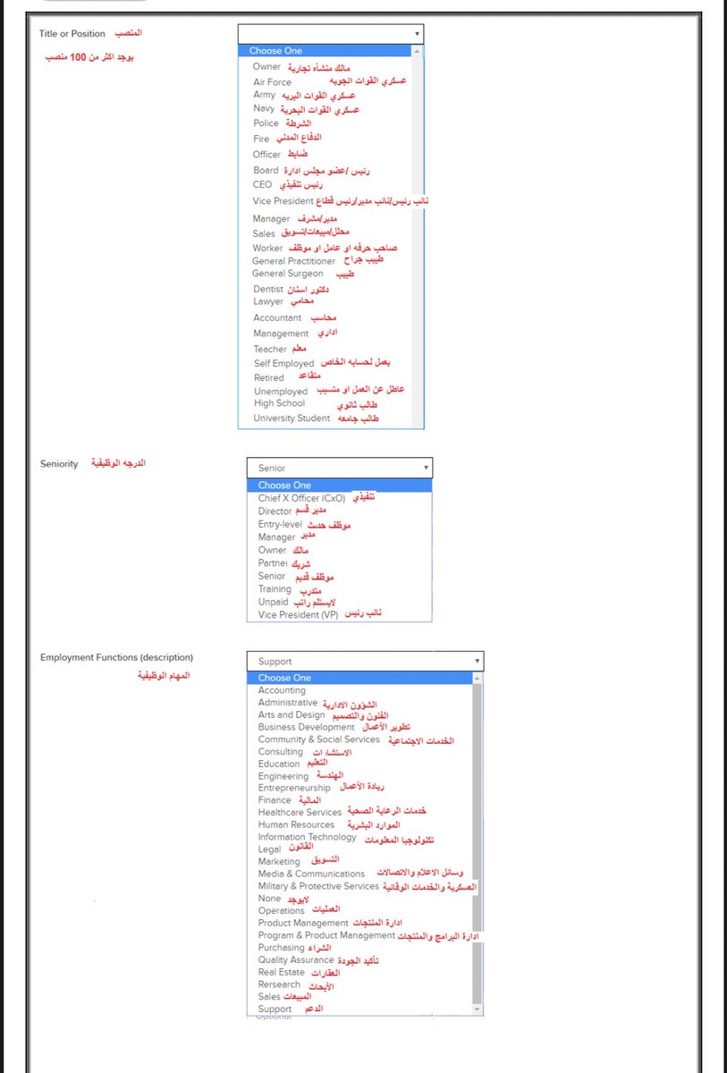This screenshot has width=727, height=1073.
Task: Select Unpaid seniority option
Action: (273, 602)
